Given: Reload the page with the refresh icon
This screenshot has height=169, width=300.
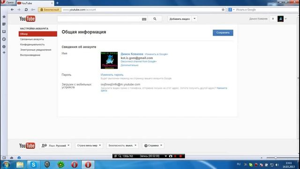Looking at the screenshot, I should tap(26, 9).
